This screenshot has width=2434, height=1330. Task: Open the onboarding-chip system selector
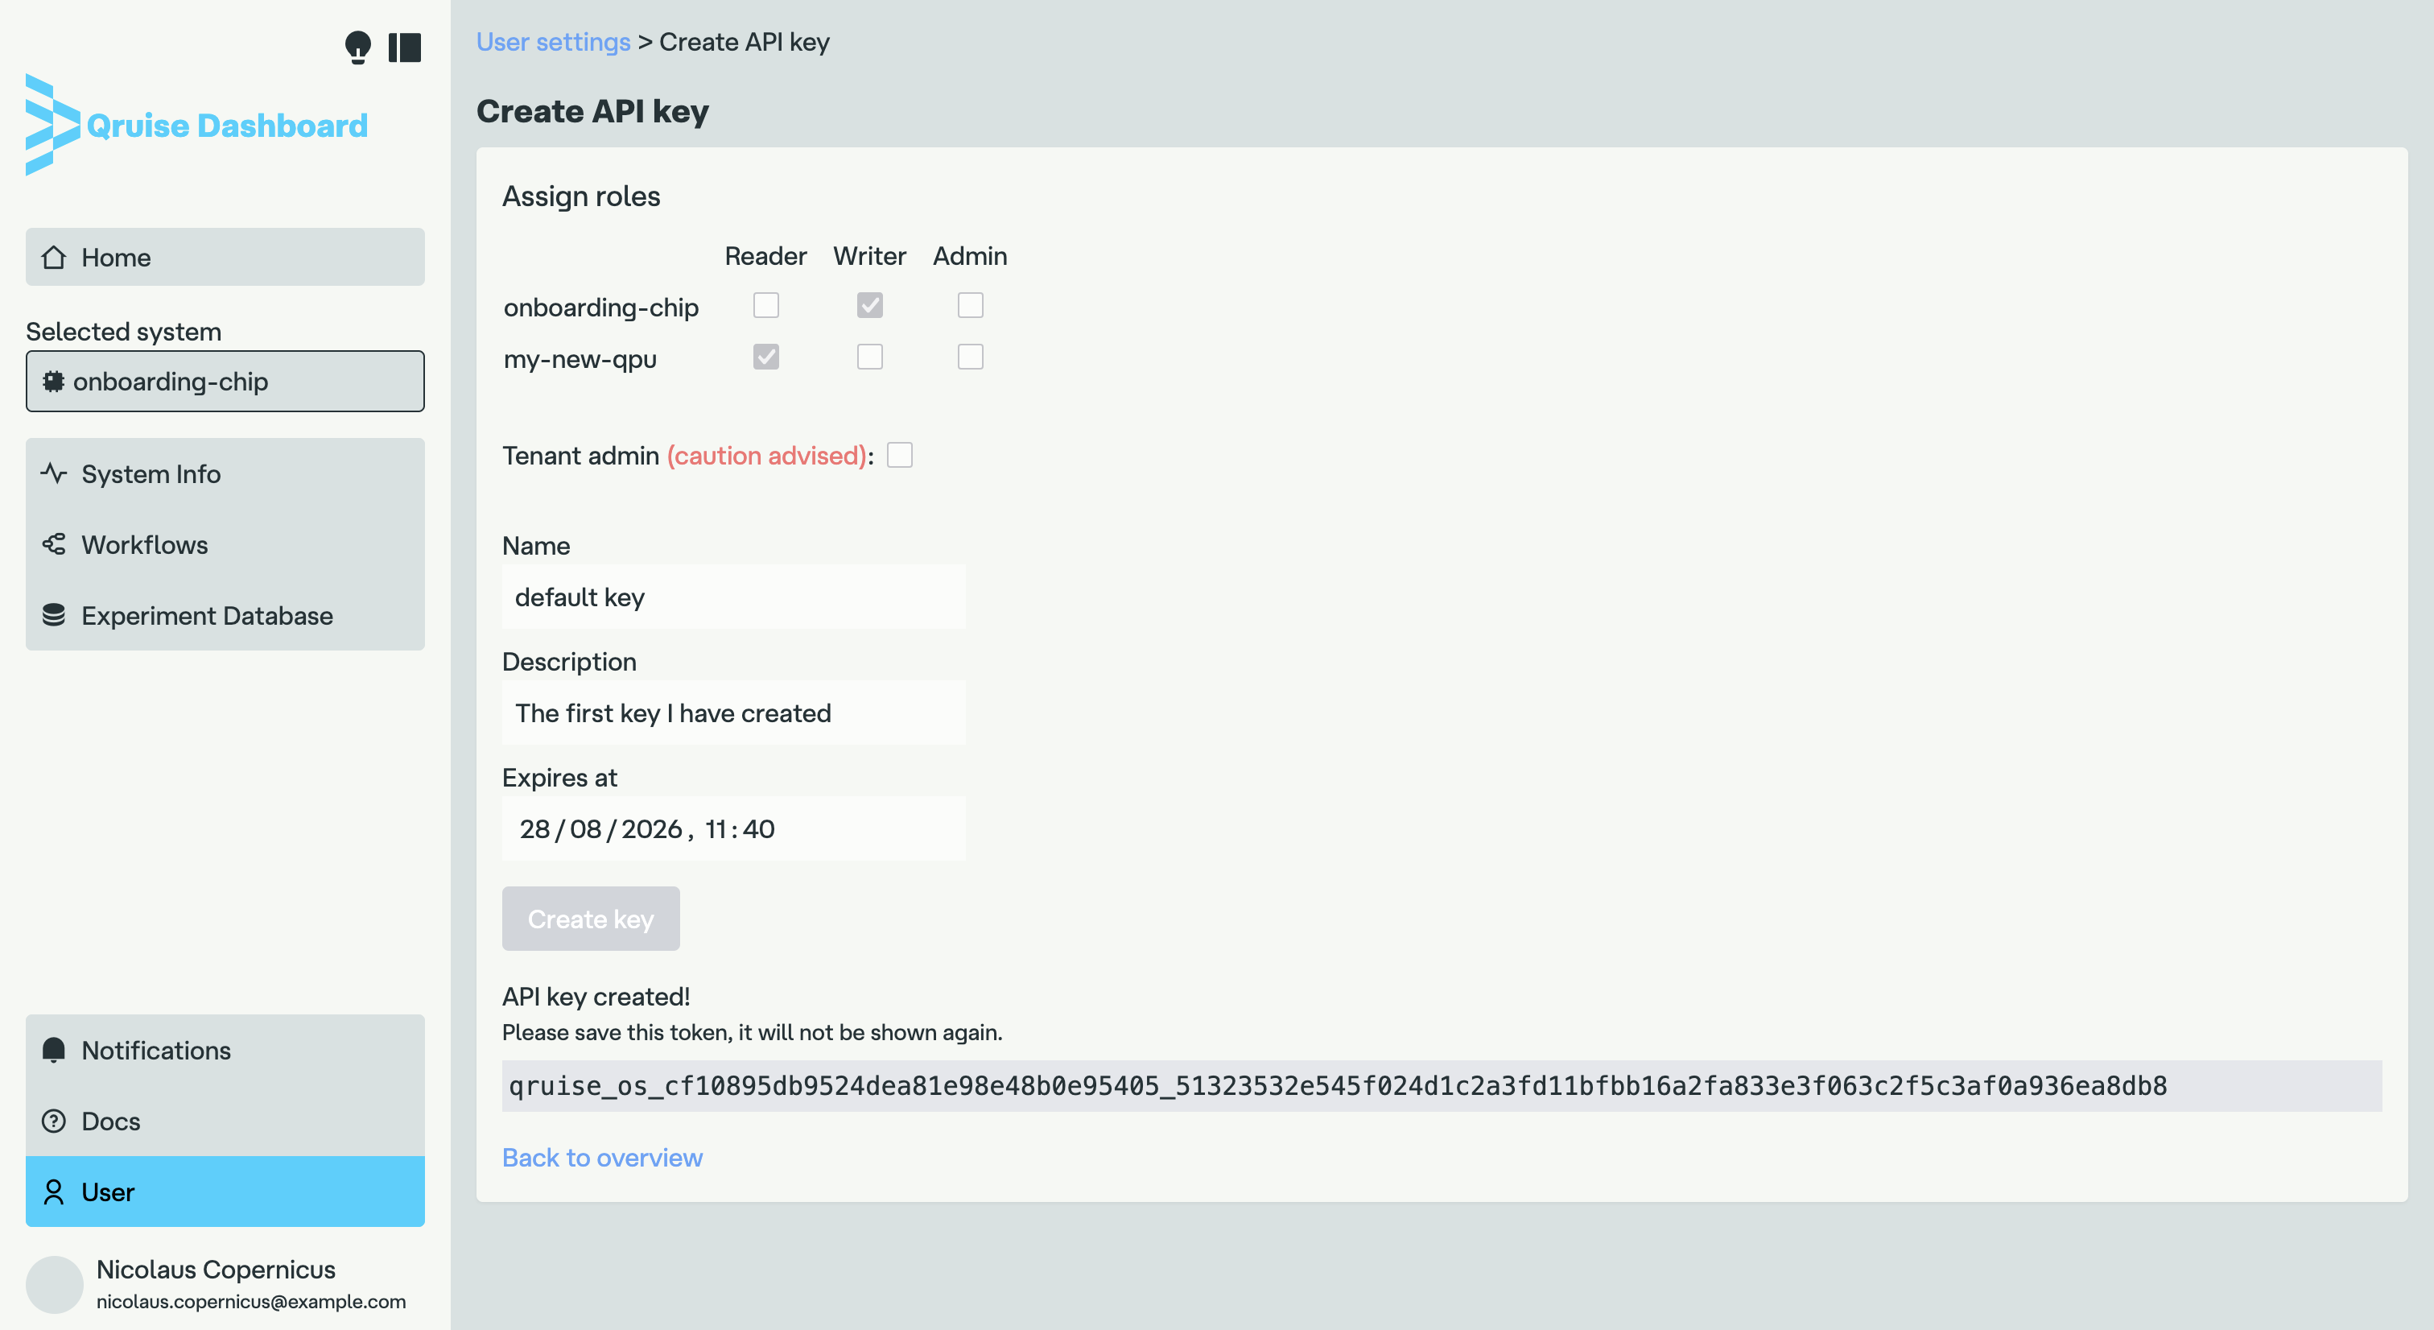coord(225,381)
